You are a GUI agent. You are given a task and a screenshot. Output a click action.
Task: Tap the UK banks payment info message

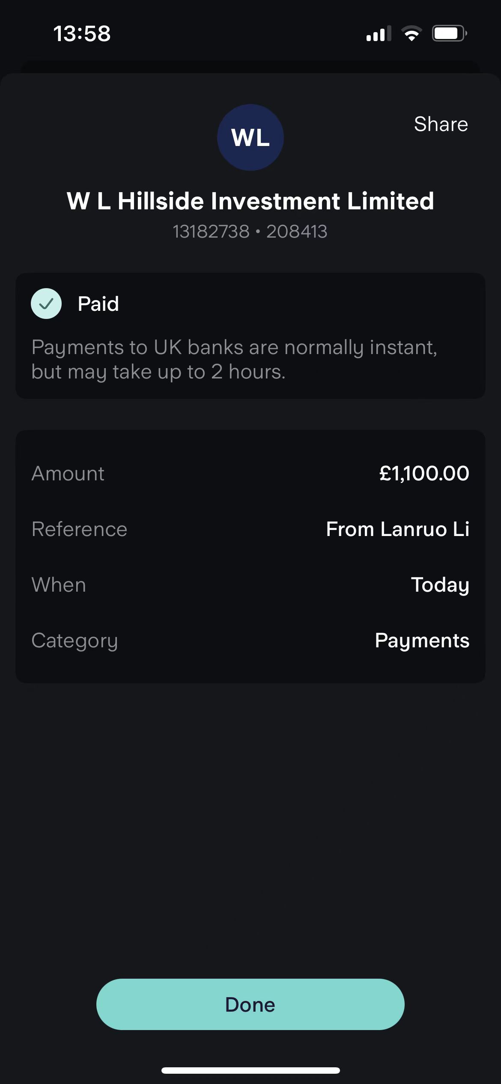(234, 359)
